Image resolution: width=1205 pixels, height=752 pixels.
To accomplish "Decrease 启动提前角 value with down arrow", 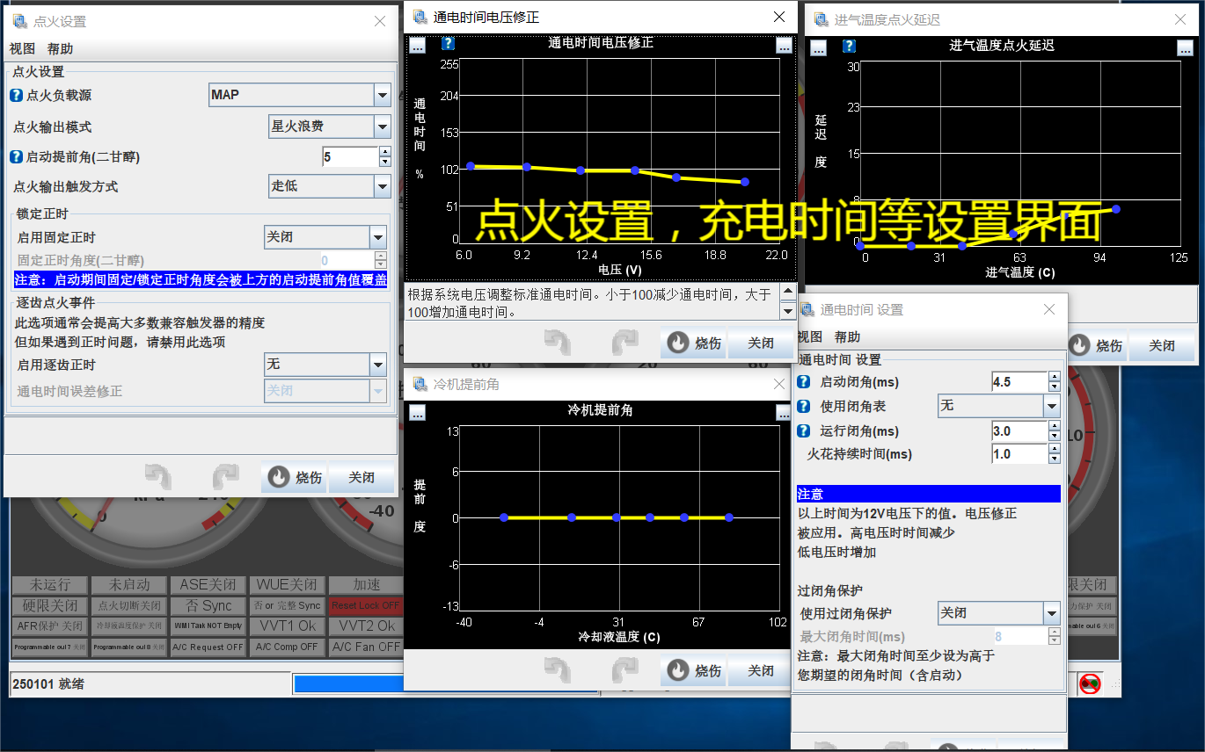I will [384, 162].
